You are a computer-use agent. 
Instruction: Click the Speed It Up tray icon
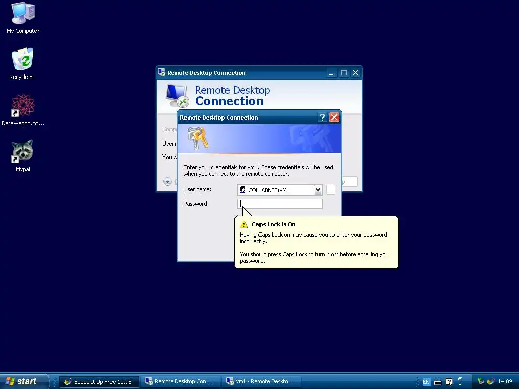click(x=490, y=382)
